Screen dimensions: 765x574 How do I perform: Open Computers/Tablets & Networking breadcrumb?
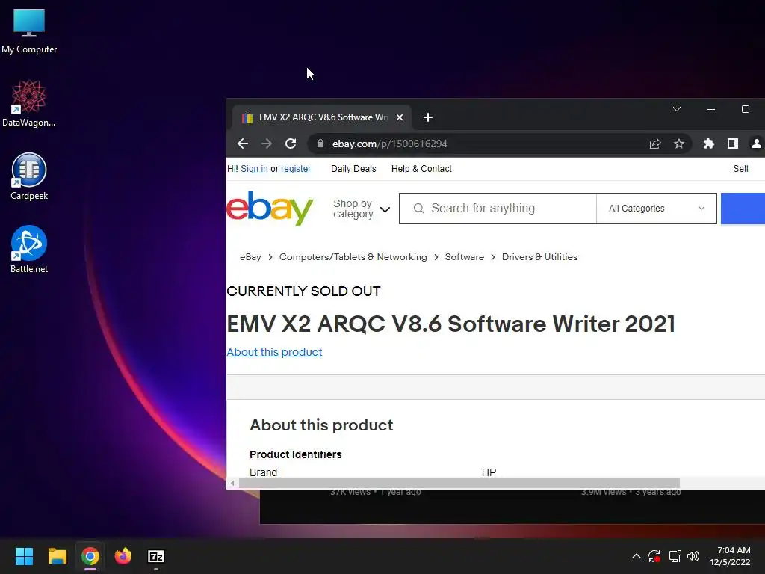click(353, 257)
